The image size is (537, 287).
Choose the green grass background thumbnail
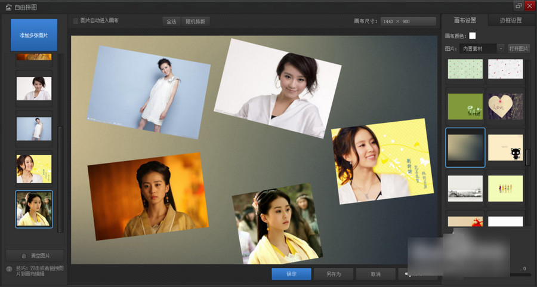click(x=465, y=106)
